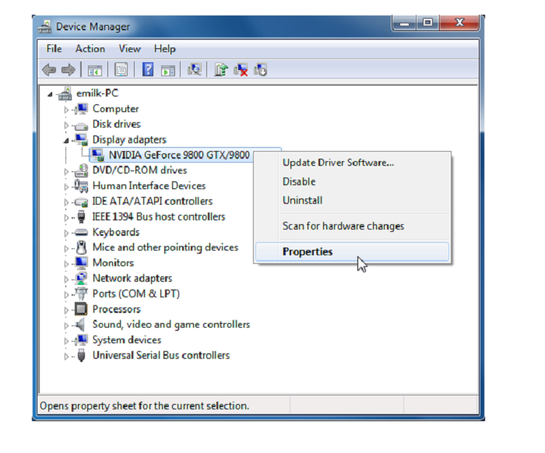Open the Help menu
This screenshot has height=453, width=545.
165,48
